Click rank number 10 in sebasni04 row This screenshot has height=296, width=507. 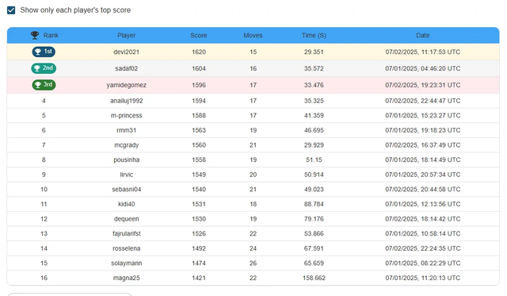[44, 189]
